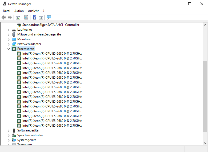The height and width of the screenshot is (152, 208).
Task: Open the ? help menu
Action: [x=43, y=11]
